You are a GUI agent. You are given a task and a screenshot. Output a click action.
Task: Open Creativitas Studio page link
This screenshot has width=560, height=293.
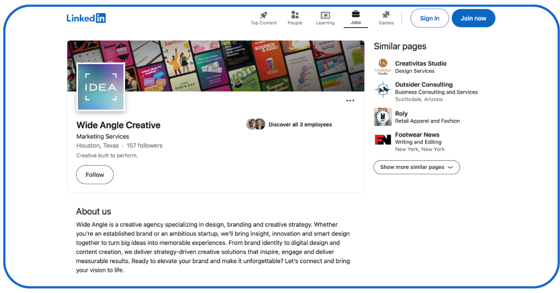point(420,63)
